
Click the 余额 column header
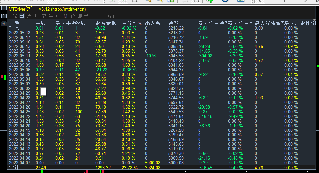pyautogui.click(x=174, y=23)
